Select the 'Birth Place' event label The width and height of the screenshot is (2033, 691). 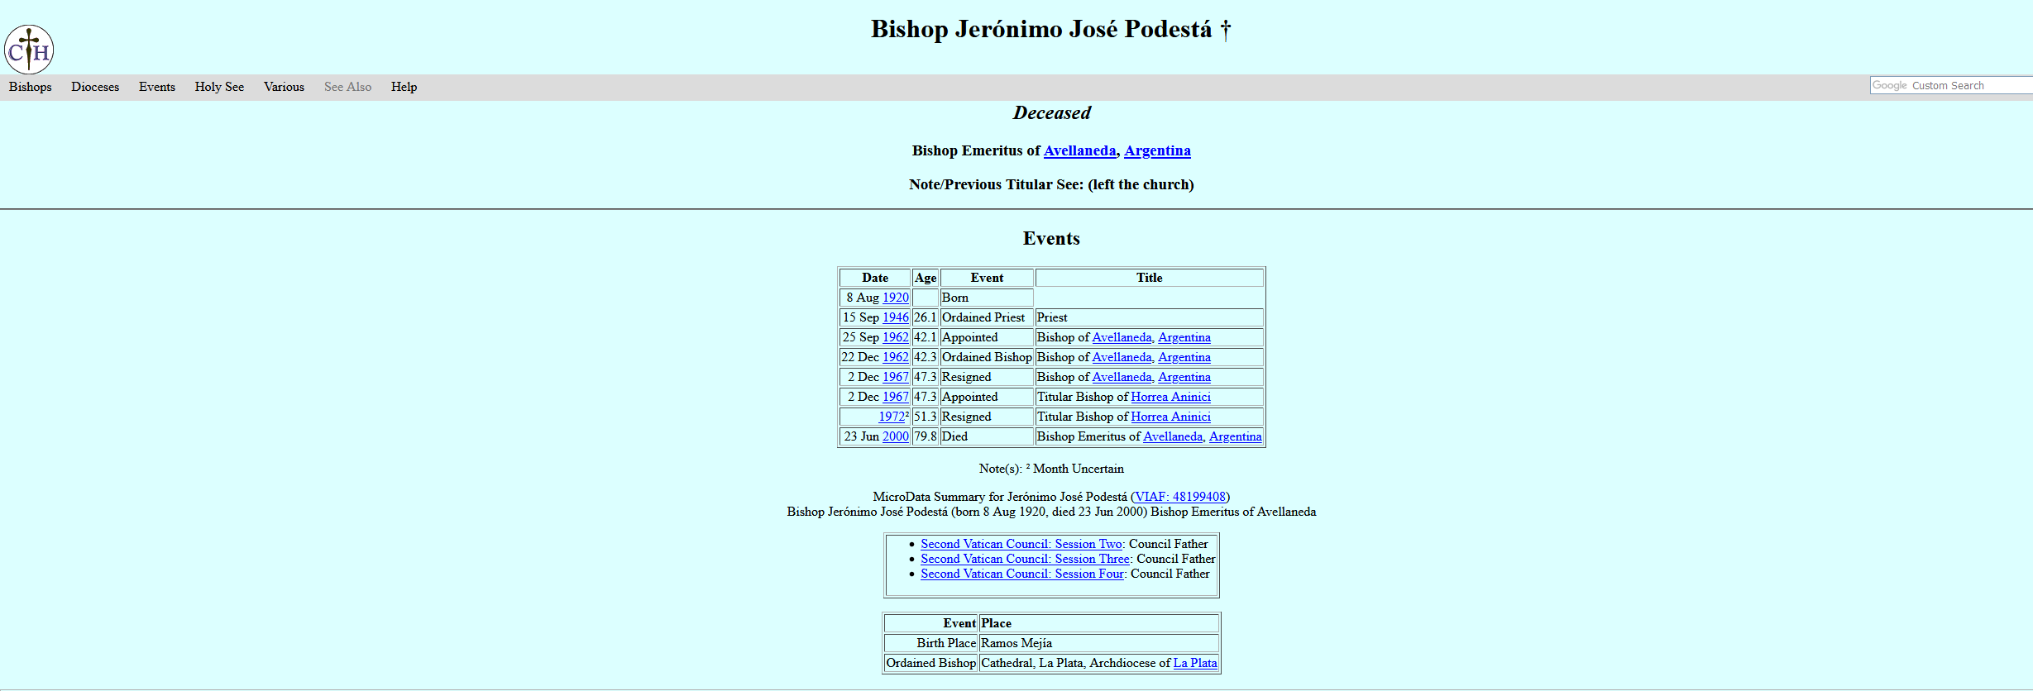pyautogui.click(x=931, y=643)
